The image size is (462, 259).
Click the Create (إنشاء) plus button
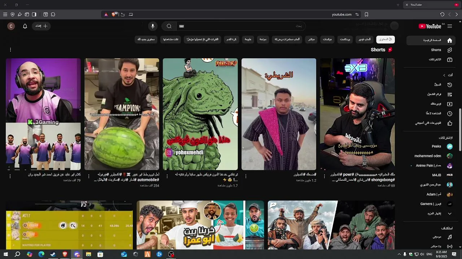[42, 26]
